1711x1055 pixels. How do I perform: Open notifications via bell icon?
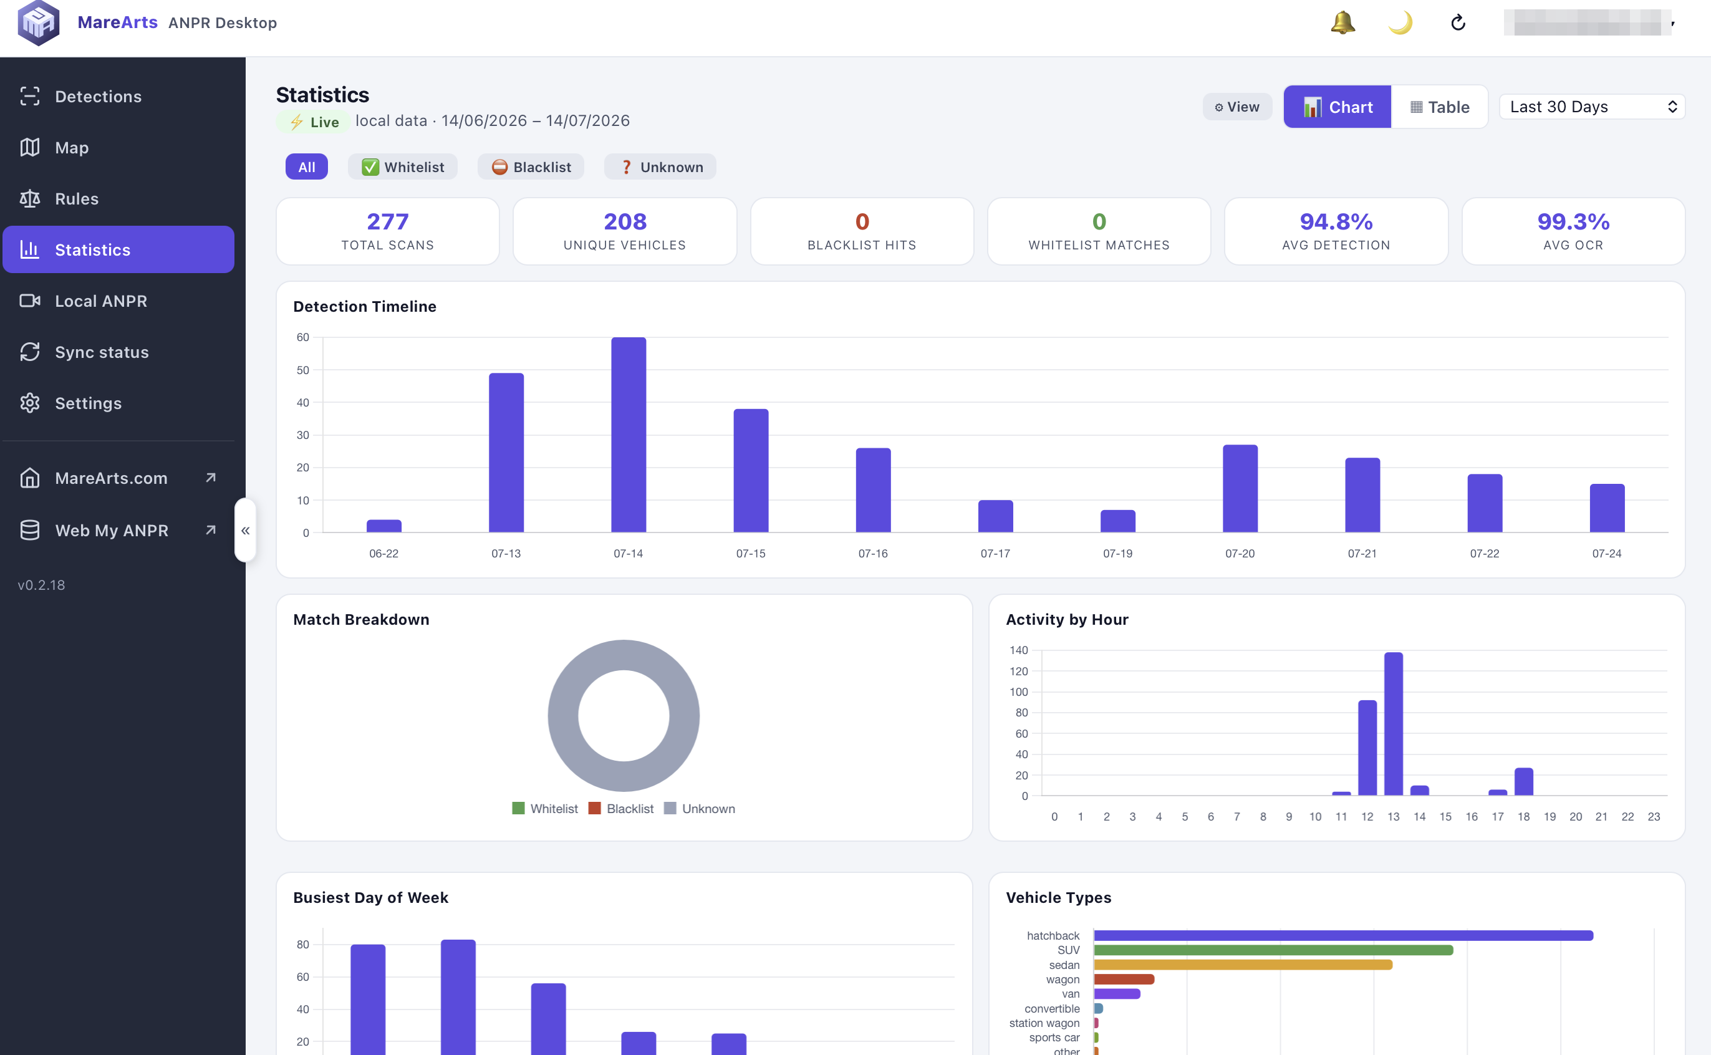click(1342, 23)
